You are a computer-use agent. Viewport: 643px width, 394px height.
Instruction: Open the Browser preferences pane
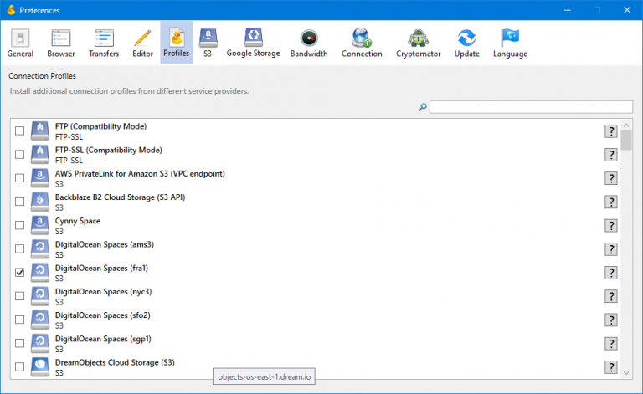(60, 43)
